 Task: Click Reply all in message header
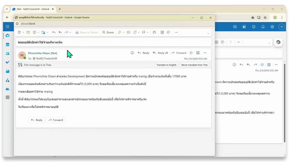click(x=160, y=53)
